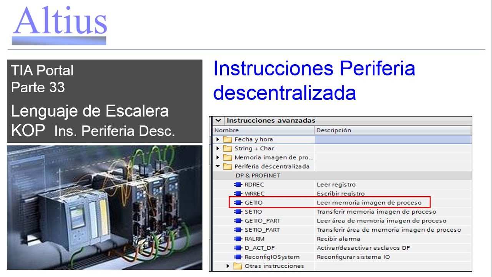Expand the Fecha y hora folder arrow
The image size is (492, 277).
tap(218, 139)
